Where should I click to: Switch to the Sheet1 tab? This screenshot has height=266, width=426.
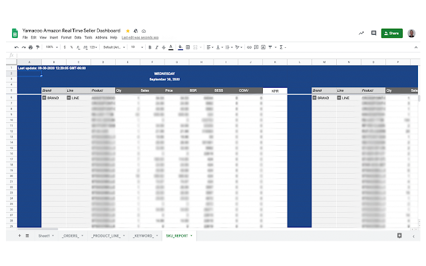pos(46,235)
